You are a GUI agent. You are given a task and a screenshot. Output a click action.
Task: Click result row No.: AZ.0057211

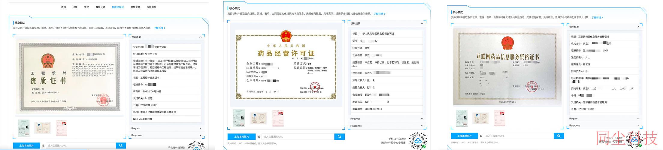click(x=166, y=119)
